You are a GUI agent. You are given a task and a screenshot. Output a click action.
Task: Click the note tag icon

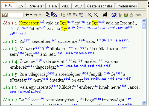[132, 15]
